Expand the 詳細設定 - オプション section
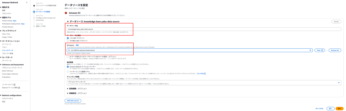 click(x=77, y=93)
